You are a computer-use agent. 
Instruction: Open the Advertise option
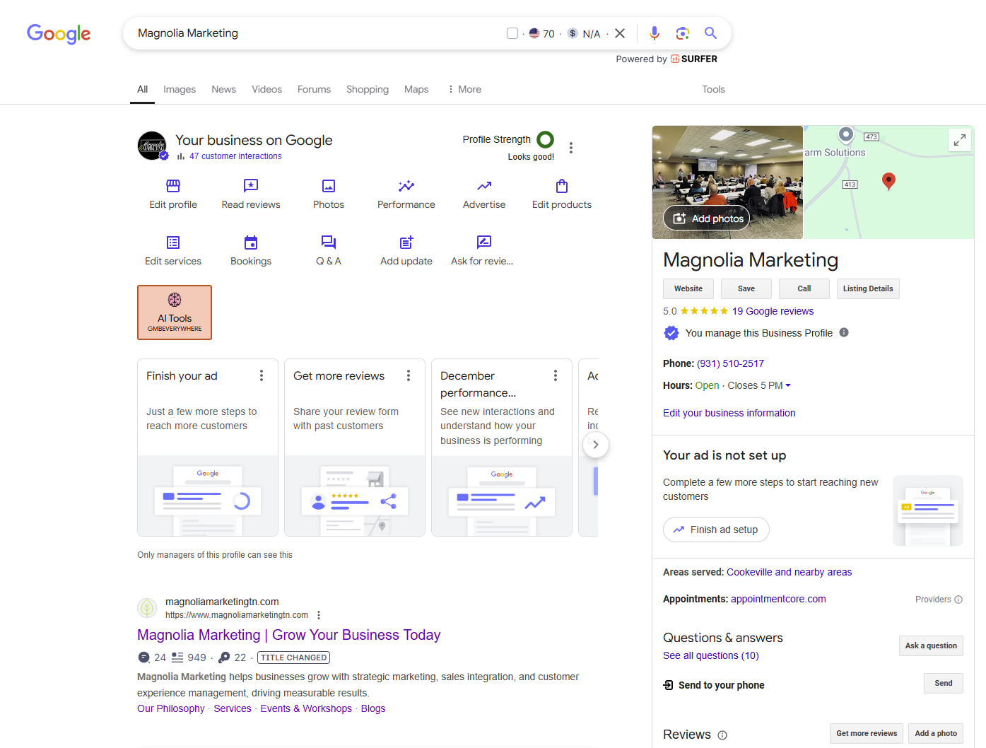pyautogui.click(x=484, y=194)
